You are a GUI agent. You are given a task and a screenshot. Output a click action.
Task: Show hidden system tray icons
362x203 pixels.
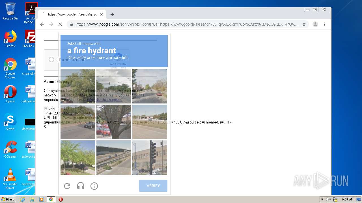[x=322, y=199]
